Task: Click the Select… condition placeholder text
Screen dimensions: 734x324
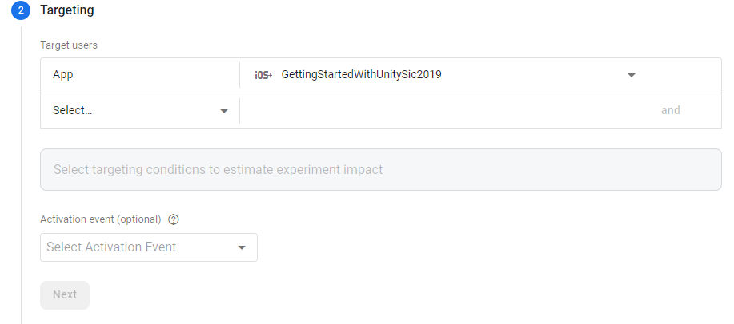Action: click(x=73, y=111)
